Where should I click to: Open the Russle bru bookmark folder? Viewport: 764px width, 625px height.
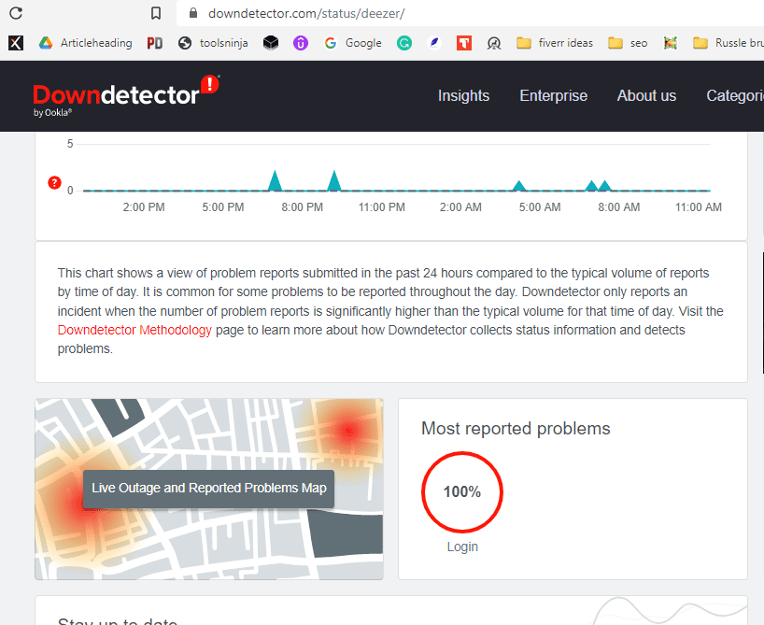pos(728,43)
